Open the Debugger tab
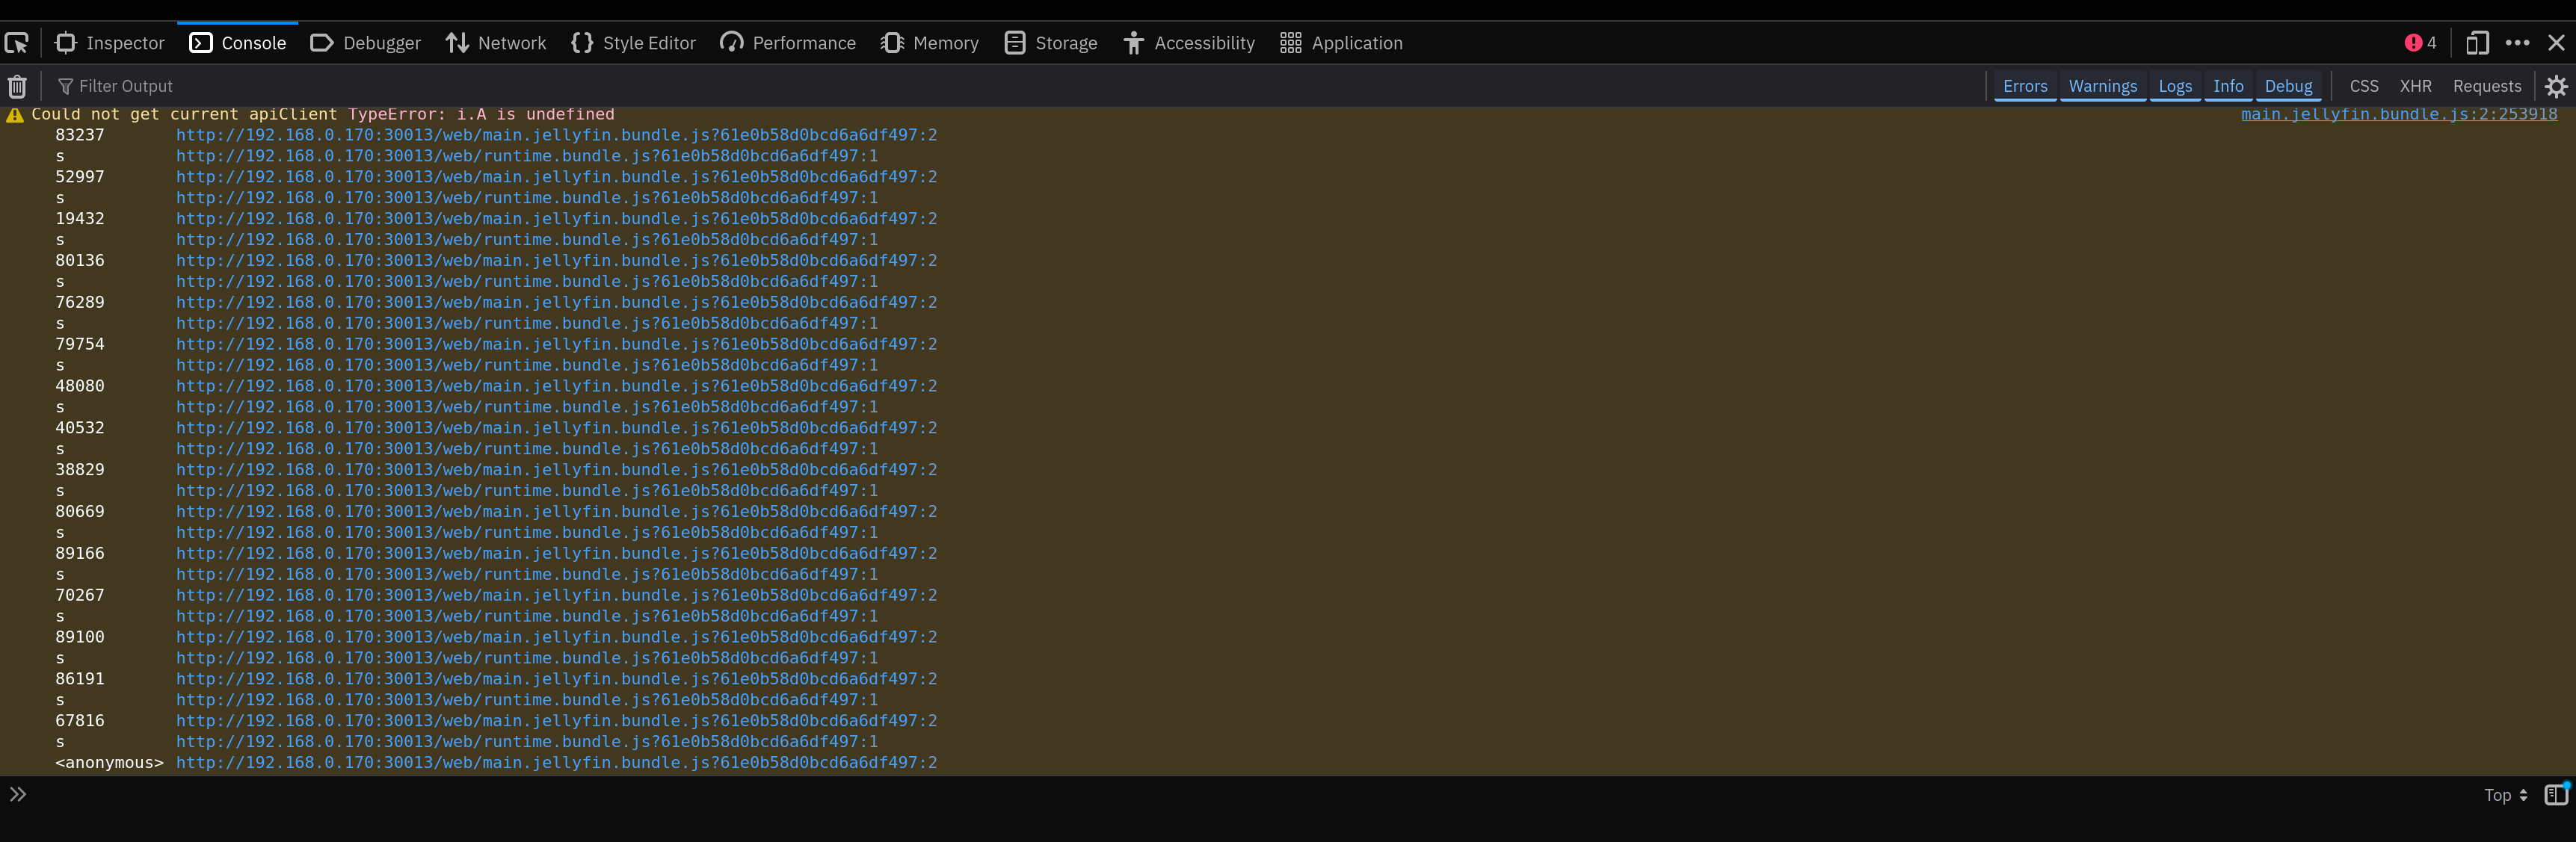The image size is (2576, 842). pyautogui.click(x=366, y=43)
